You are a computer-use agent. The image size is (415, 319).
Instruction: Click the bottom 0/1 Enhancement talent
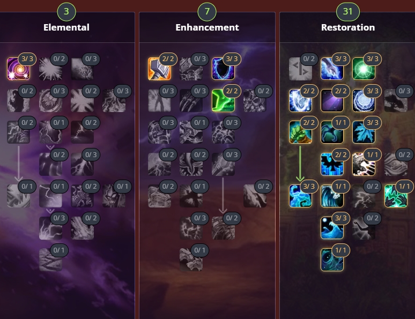coord(191,259)
